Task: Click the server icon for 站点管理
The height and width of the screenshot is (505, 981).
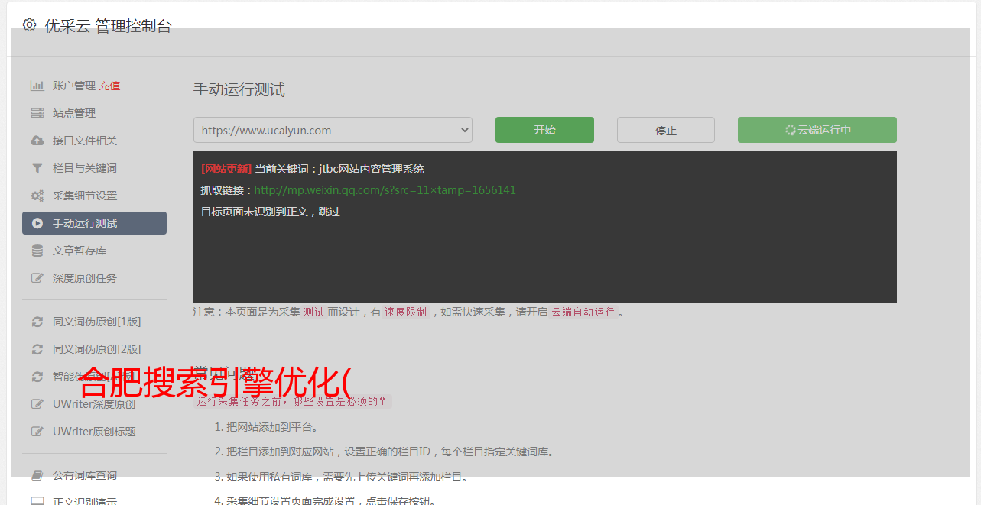Action: pos(37,113)
